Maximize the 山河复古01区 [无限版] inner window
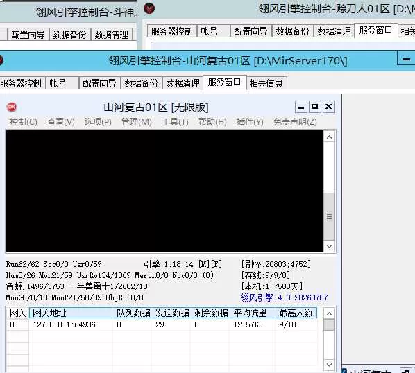Image resolution: width=415 pixels, height=373 pixels. [x=314, y=107]
